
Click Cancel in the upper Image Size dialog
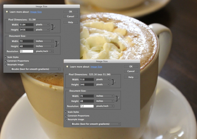pos(70,16)
